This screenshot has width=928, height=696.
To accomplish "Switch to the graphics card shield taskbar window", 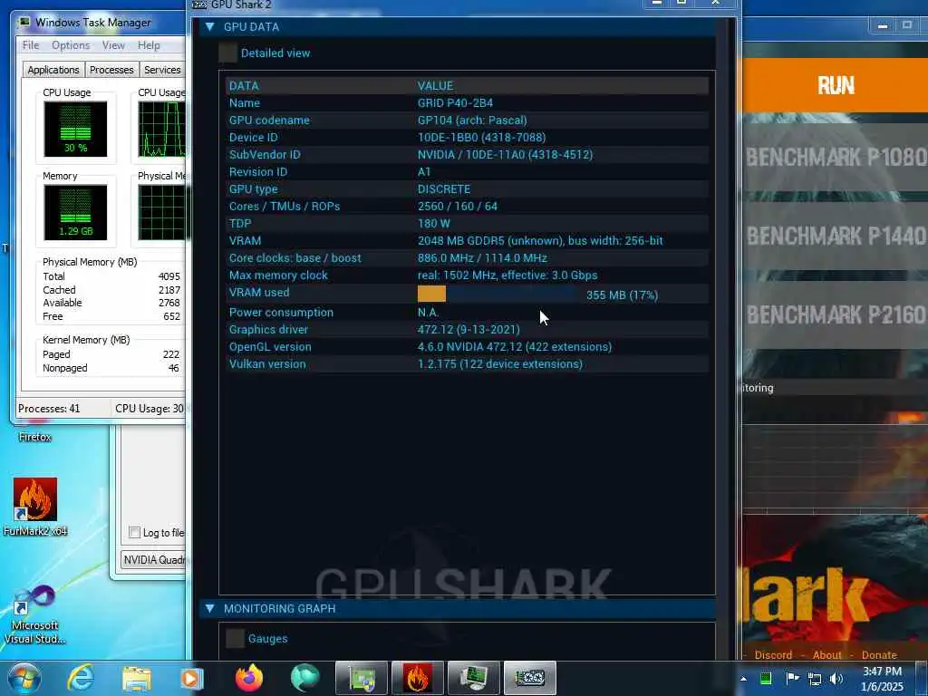I will [362, 678].
